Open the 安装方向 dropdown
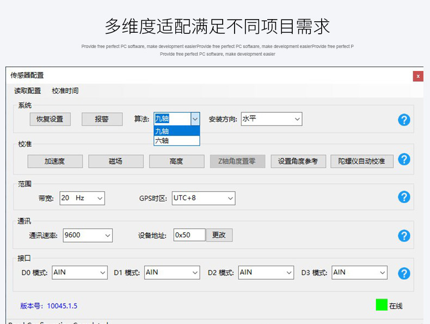Screen dimensions: 430x324 tap(272, 119)
